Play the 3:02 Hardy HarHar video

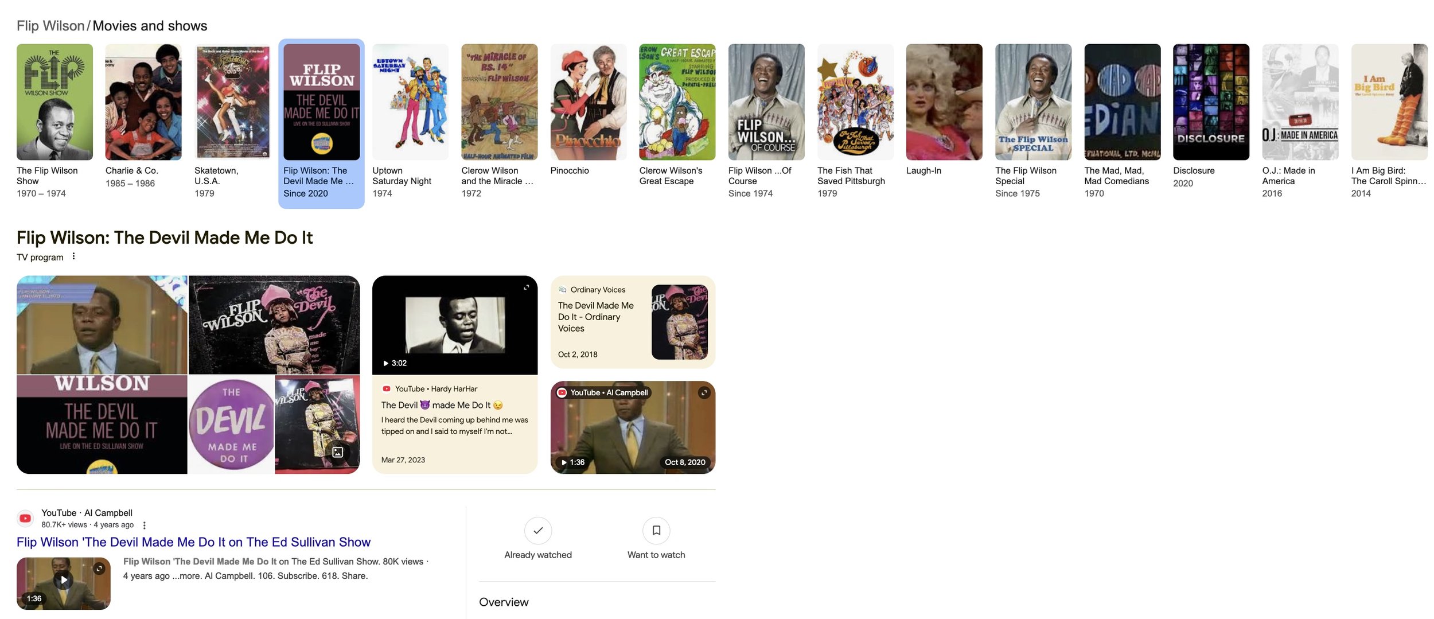[x=455, y=325]
